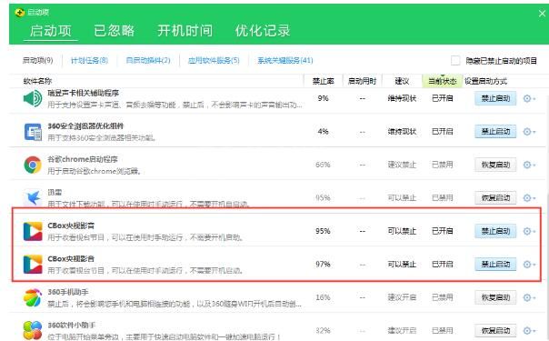Open gear dropdown for 360安全浏览器优化组件
The width and height of the screenshot is (549, 341).
[529, 132]
